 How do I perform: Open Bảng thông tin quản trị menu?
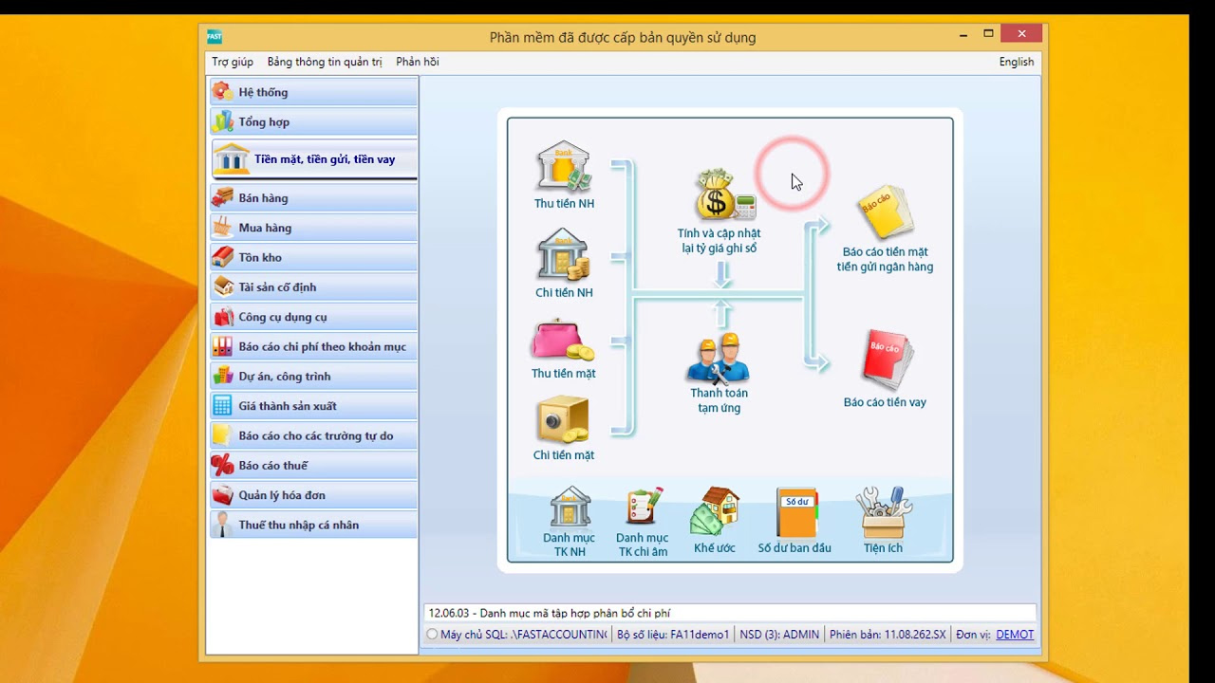click(x=325, y=62)
